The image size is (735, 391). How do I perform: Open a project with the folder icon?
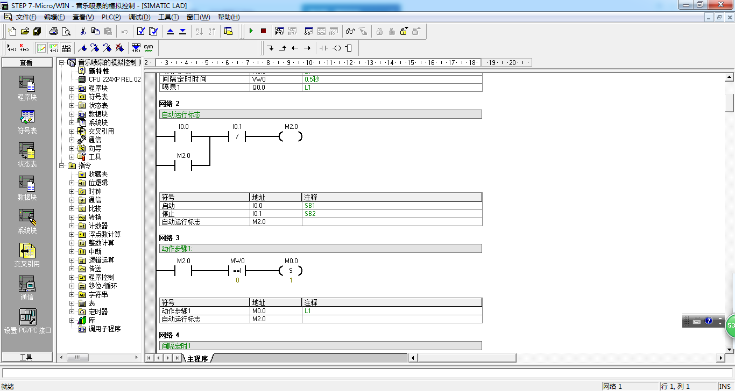(x=25, y=31)
